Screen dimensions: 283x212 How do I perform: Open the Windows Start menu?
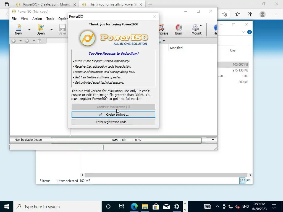click(7, 206)
